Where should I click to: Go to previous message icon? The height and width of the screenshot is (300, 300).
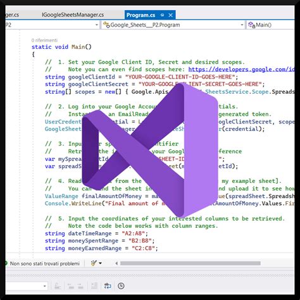70,286
